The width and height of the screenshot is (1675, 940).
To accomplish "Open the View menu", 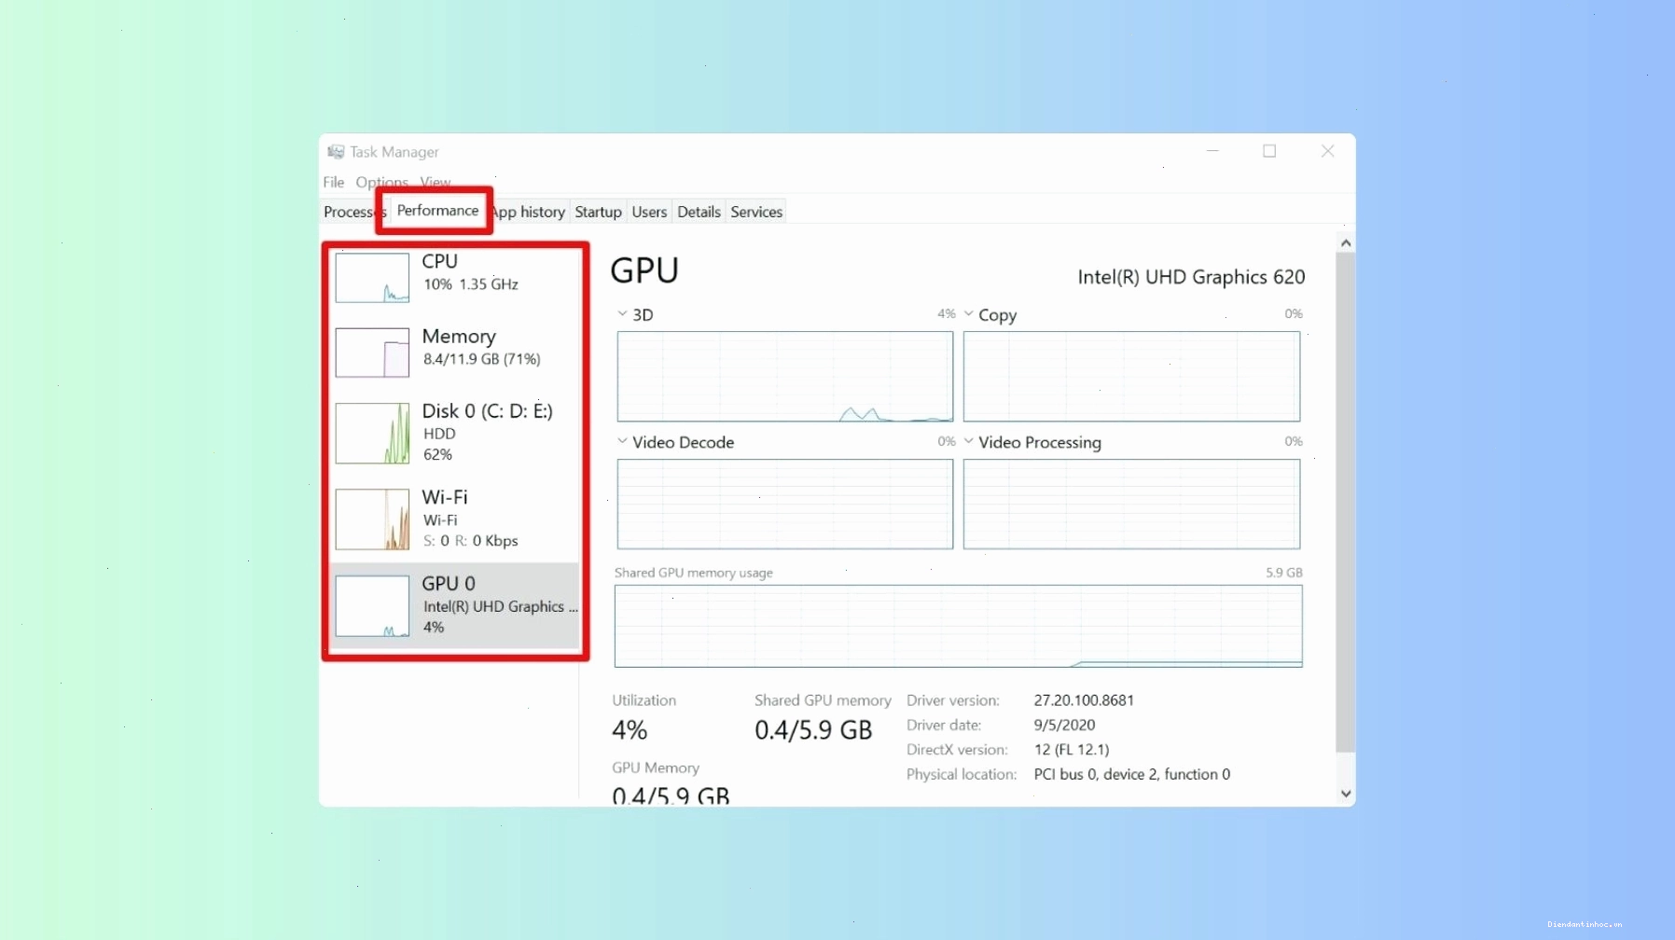I will coord(435,182).
